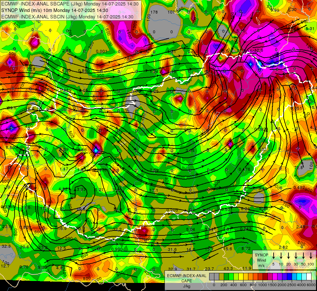Viewport: 317px width, 291px height.
Task: Click the 31.6 value on the map
Action: 172,250
